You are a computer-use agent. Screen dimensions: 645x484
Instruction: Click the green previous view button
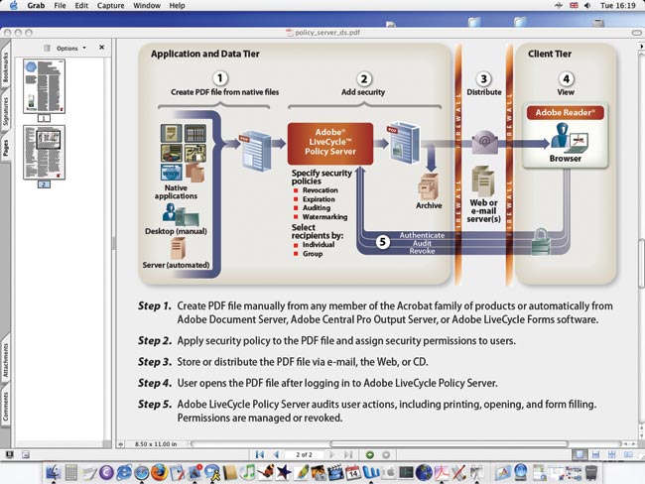(x=370, y=455)
